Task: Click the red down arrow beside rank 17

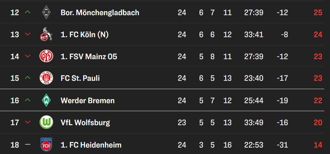Action: (27, 123)
